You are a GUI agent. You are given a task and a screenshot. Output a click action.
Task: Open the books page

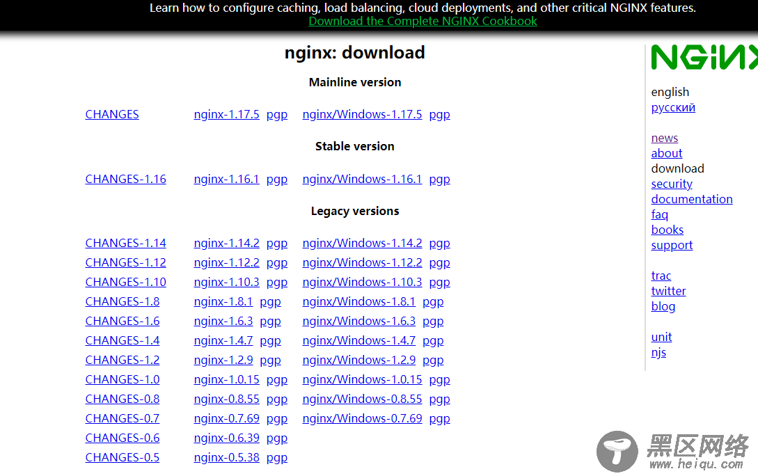[667, 230]
